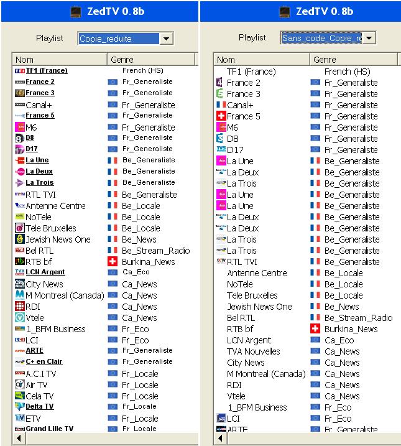Click the left scroll arrow under the left list
The height and width of the screenshot is (446, 401).
click(x=18, y=439)
